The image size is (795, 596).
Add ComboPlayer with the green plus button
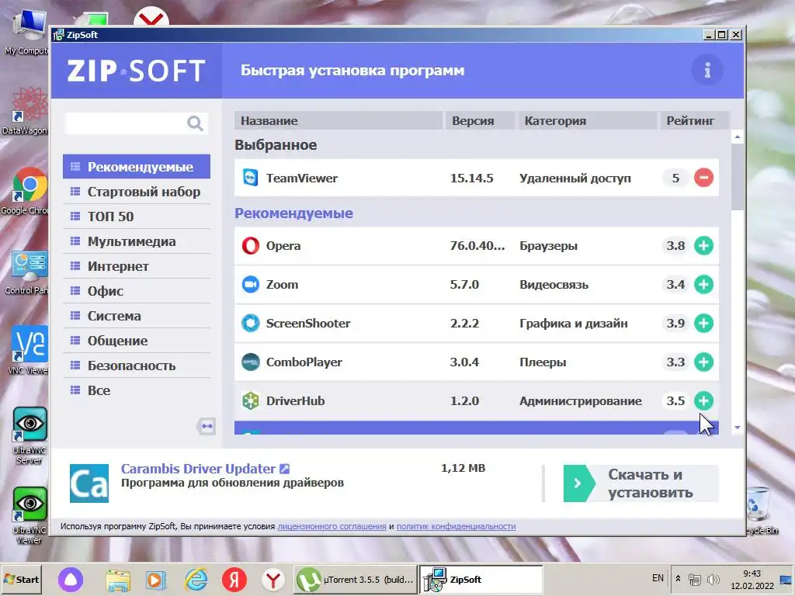(x=703, y=362)
